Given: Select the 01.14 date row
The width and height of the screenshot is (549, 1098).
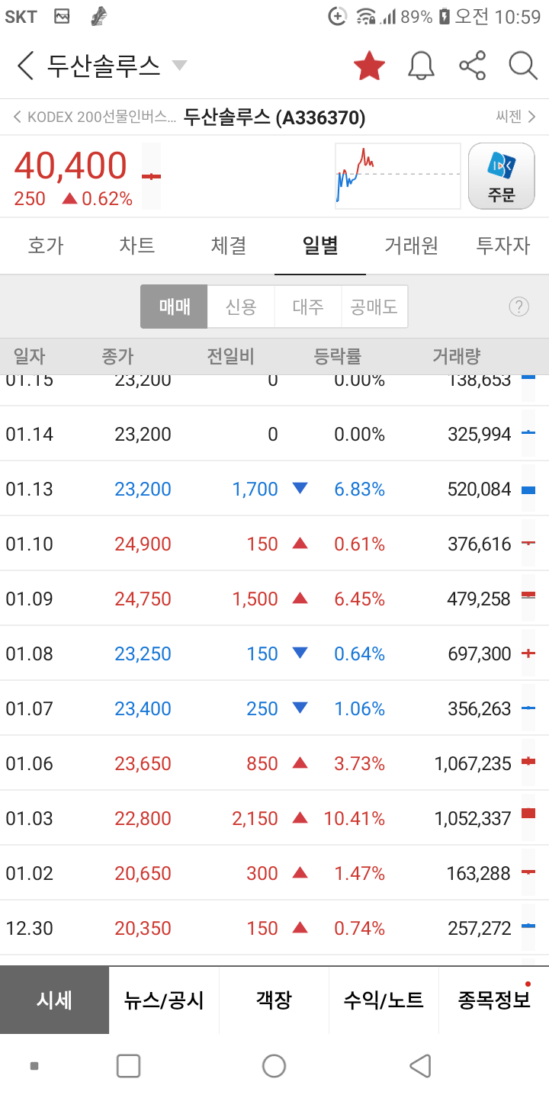Looking at the screenshot, I should point(274,434).
